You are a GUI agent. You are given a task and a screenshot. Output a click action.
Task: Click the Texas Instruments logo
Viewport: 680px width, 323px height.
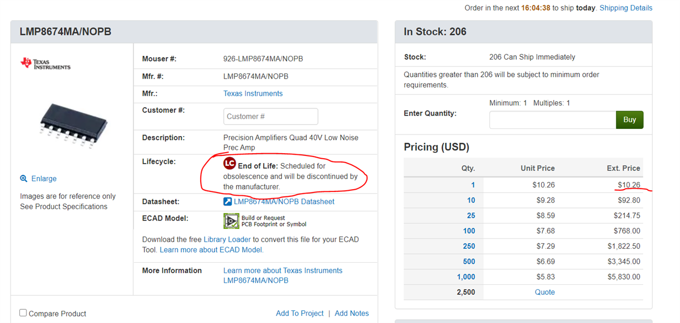(45, 64)
